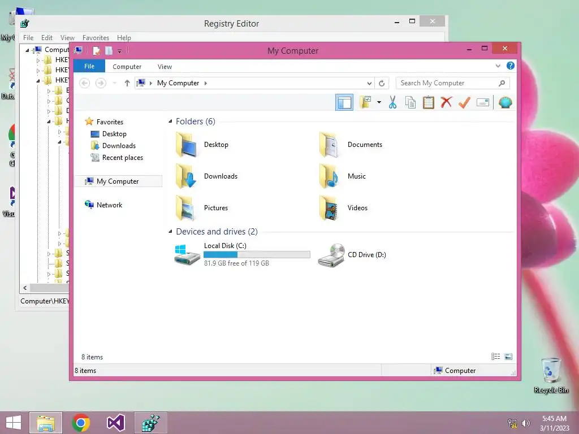The width and height of the screenshot is (579, 434).
Task: Switch to Registry Editor taskbar icon
Action: (x=150, y=423)
